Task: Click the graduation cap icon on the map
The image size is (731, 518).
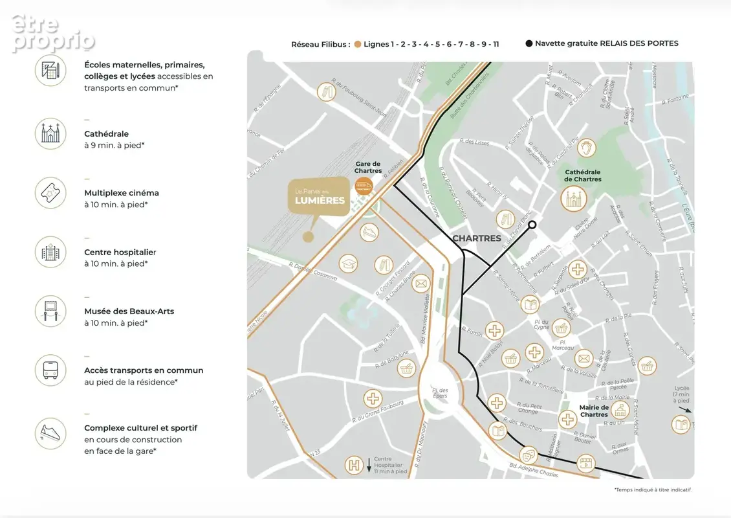Action: pyautogui.click(x=348, y=264)
